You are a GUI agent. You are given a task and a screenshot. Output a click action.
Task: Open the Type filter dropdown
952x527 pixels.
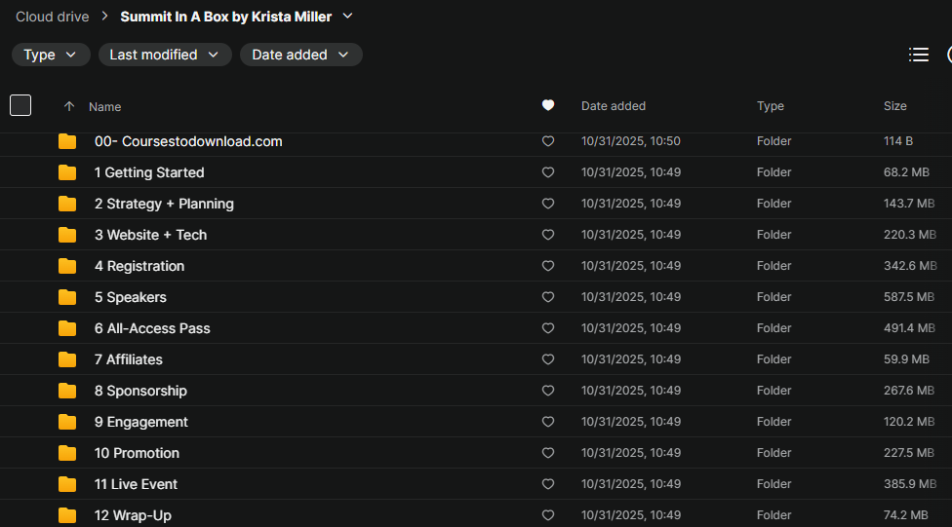click(51, 55)
